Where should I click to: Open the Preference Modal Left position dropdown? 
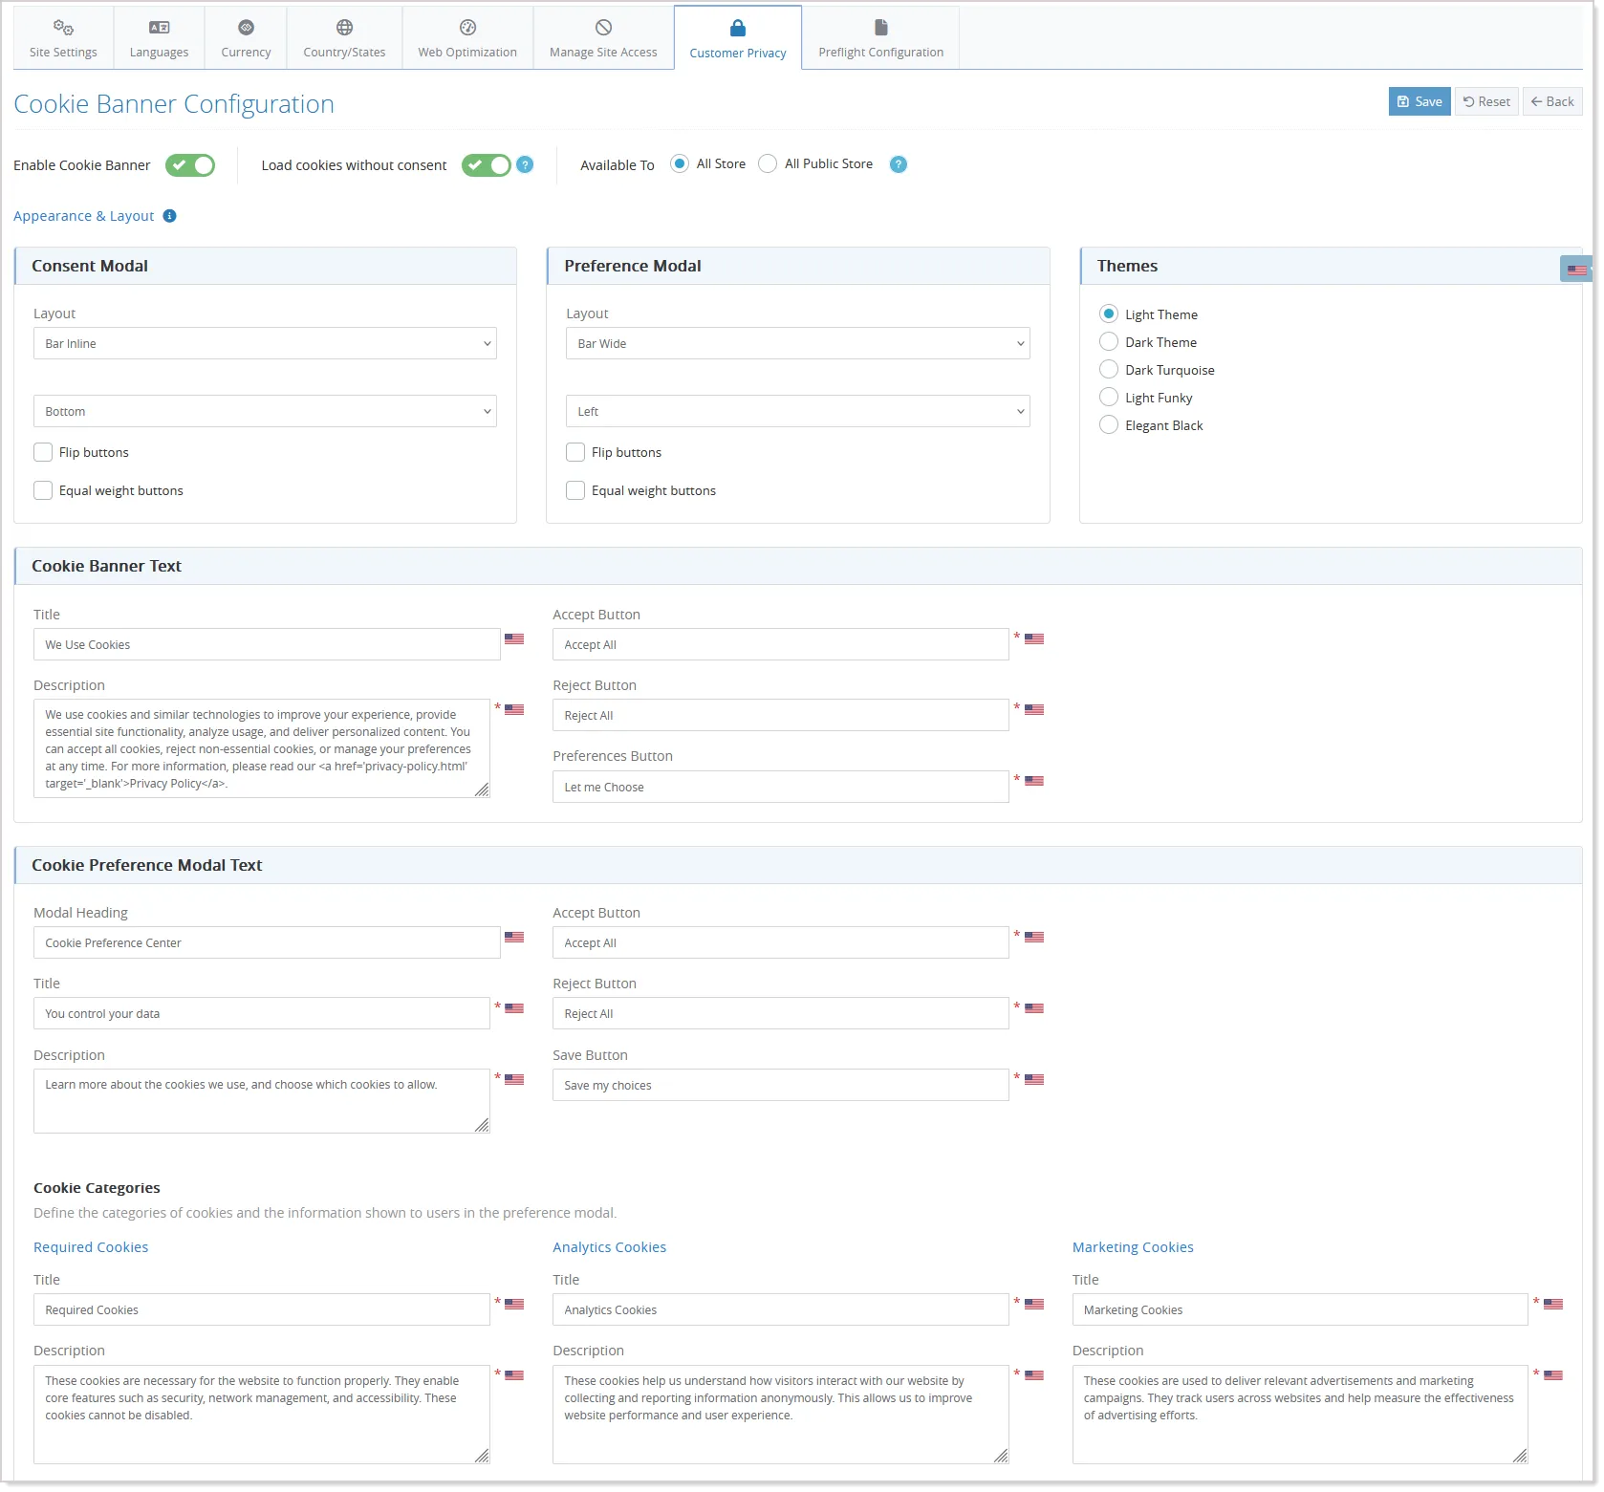click(x=797, y=411)
